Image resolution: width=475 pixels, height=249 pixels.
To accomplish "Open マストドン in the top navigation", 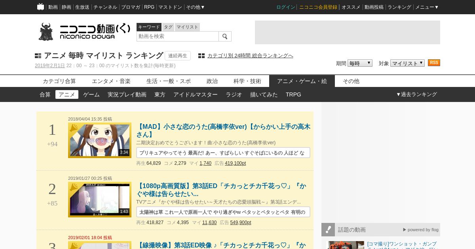I will click(170, 7).
